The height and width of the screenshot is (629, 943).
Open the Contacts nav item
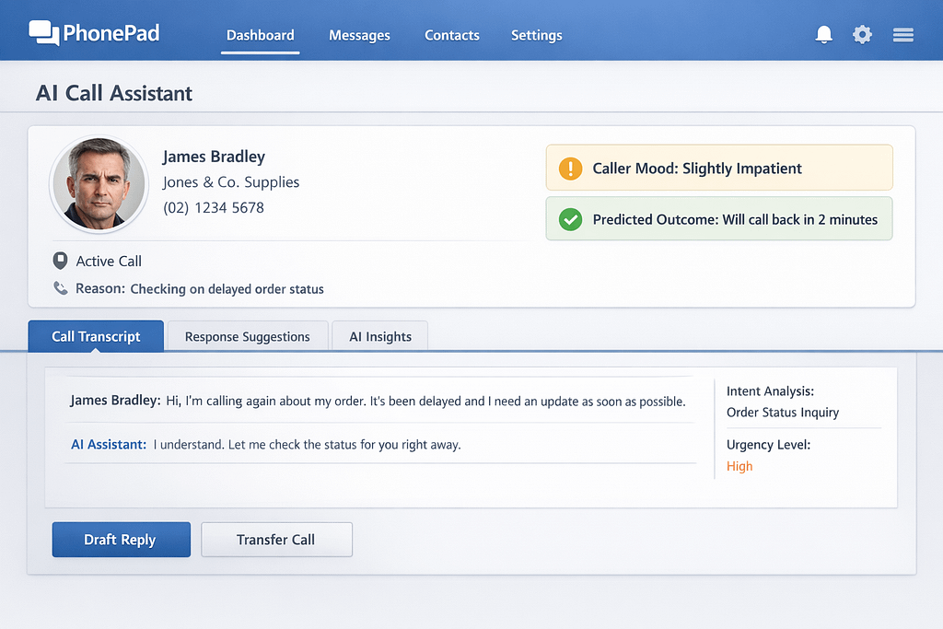click(x=452, y=36)
